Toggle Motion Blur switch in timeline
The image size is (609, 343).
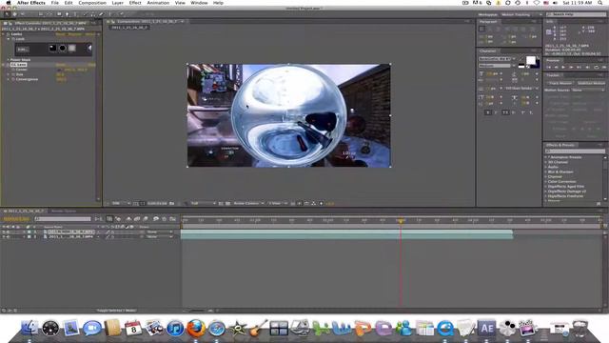coord(146,219)
